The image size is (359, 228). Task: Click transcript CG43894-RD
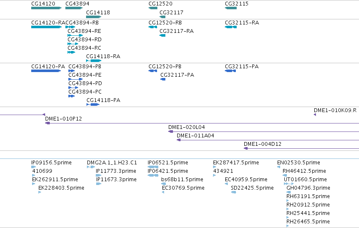point(73,44)
